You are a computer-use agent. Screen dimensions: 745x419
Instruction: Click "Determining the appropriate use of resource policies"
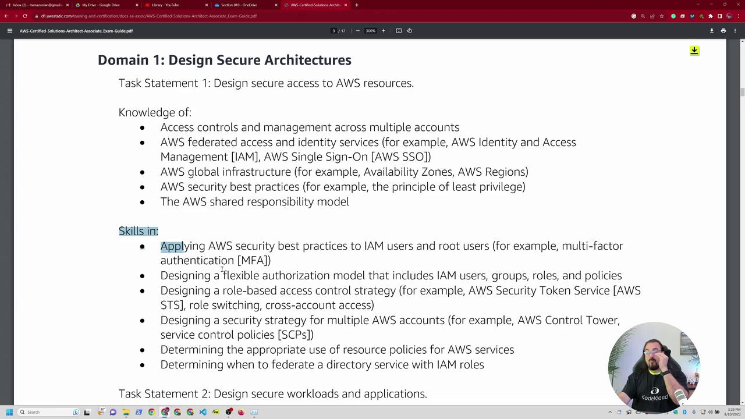[338, 350]
